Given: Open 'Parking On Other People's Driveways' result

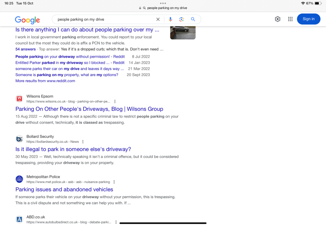Looking at the screenshot, I should (89, 109).
